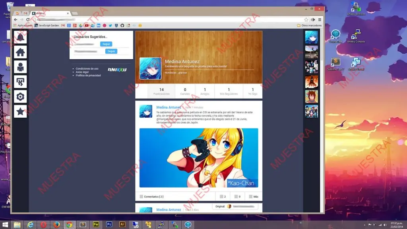Image resolution: width=407 pixels, height=229 pixels.
Task: Click brown-haired character avatar in right sidebar
Action: tap(312, 97)
